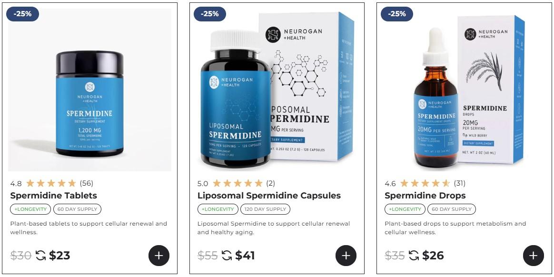554x277 pixels.
Task: Open Spermidine Tablets product title
Action: pyautogui.click(x=53, y=196)
